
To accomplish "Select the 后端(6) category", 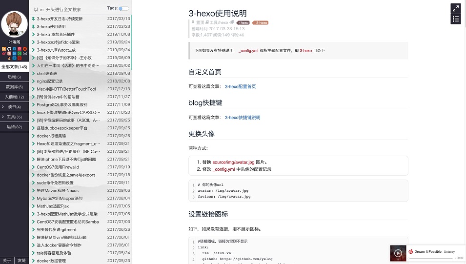I will 14,77.
